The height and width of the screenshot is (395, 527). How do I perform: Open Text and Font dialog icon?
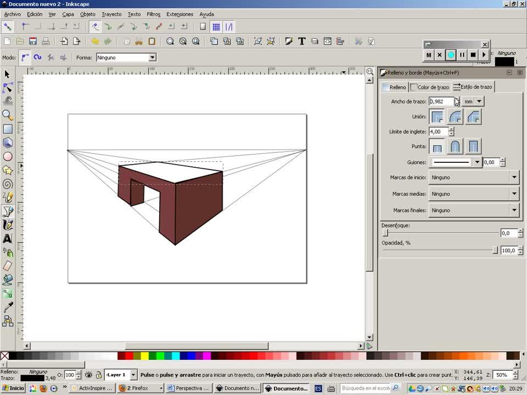302,41
